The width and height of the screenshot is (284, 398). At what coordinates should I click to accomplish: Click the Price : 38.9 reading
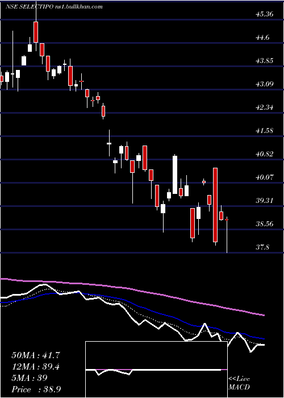pos(36,389)
